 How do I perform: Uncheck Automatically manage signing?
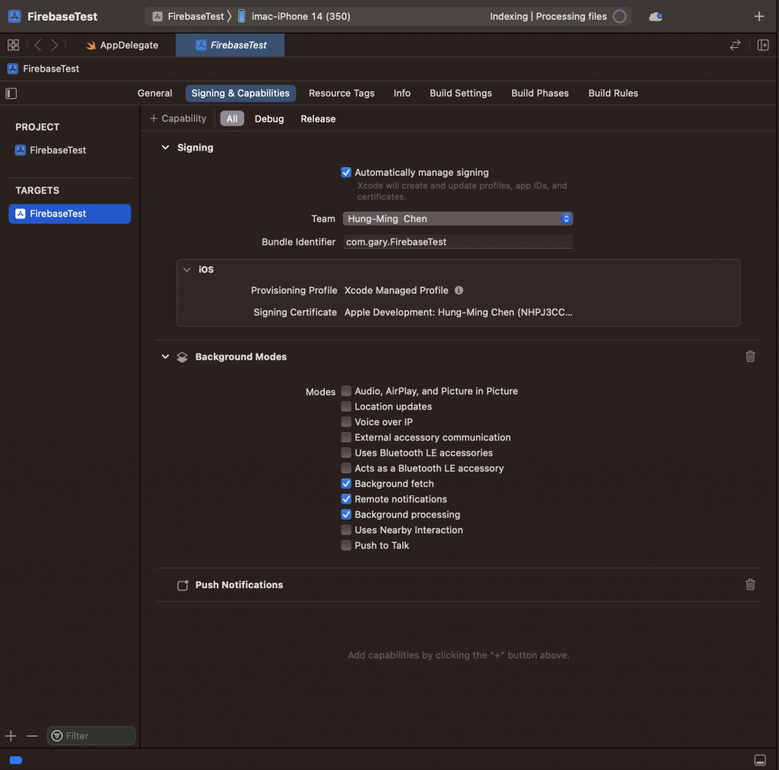[x=346, y=173]
